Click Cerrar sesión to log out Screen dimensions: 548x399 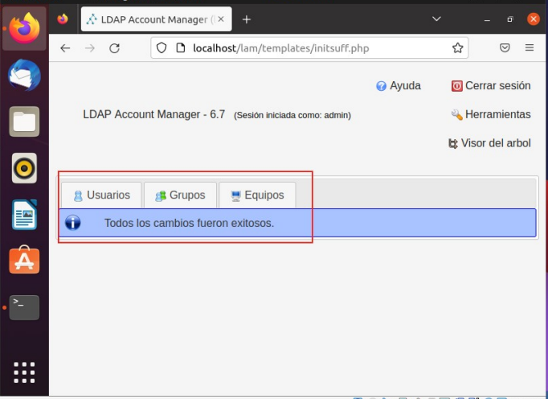(497, 86)
